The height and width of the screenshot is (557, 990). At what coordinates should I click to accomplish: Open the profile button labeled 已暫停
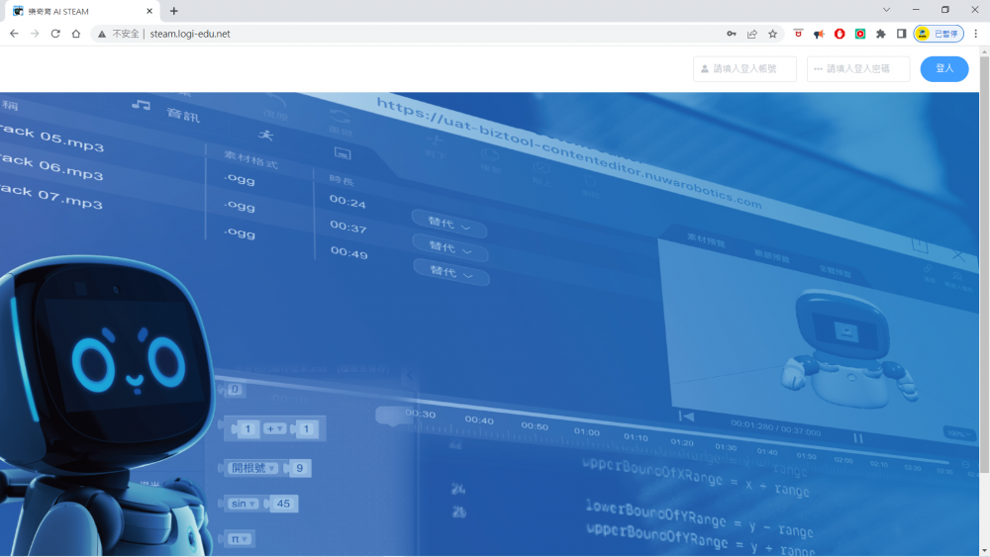point(939,34)
